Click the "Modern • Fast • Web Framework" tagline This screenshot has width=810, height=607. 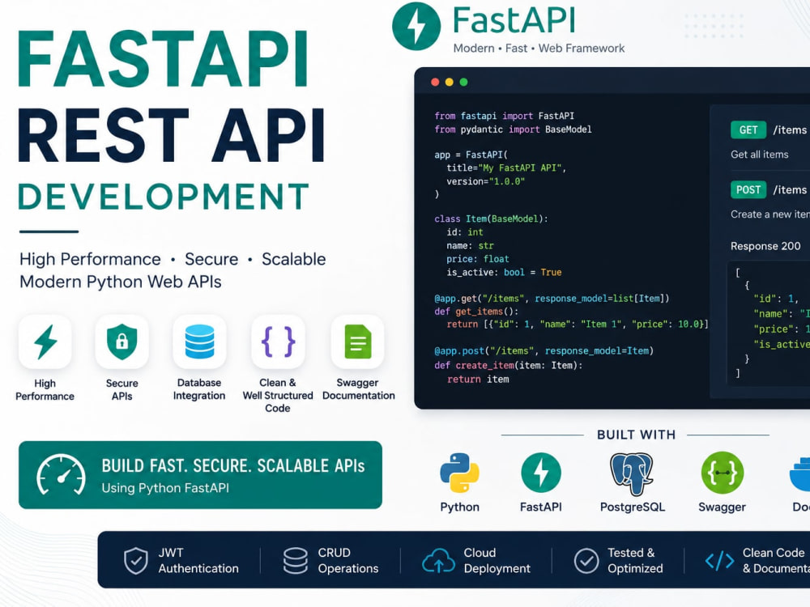coord(539,49)
